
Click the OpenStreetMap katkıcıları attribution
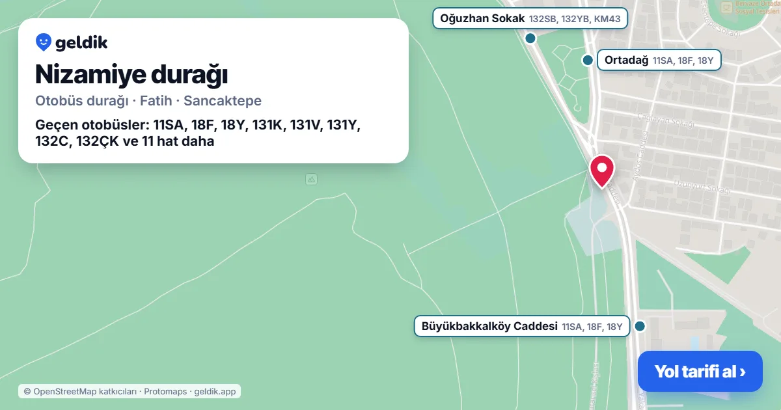point(80,391)
